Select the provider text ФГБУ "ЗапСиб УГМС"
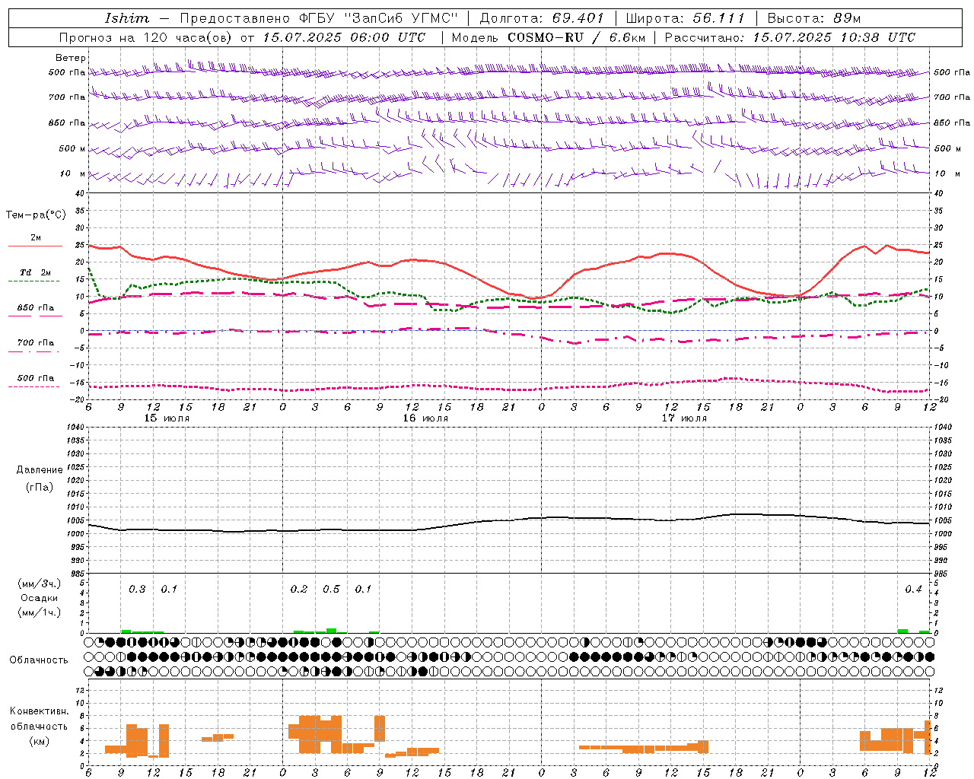This screenshot has height=779, width=974. point(379,17)
